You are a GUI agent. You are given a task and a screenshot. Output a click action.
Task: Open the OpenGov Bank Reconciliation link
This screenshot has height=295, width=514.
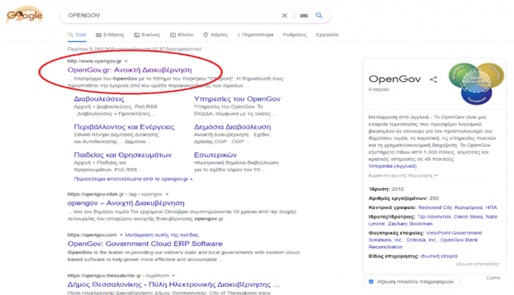(x=423, y=244)
